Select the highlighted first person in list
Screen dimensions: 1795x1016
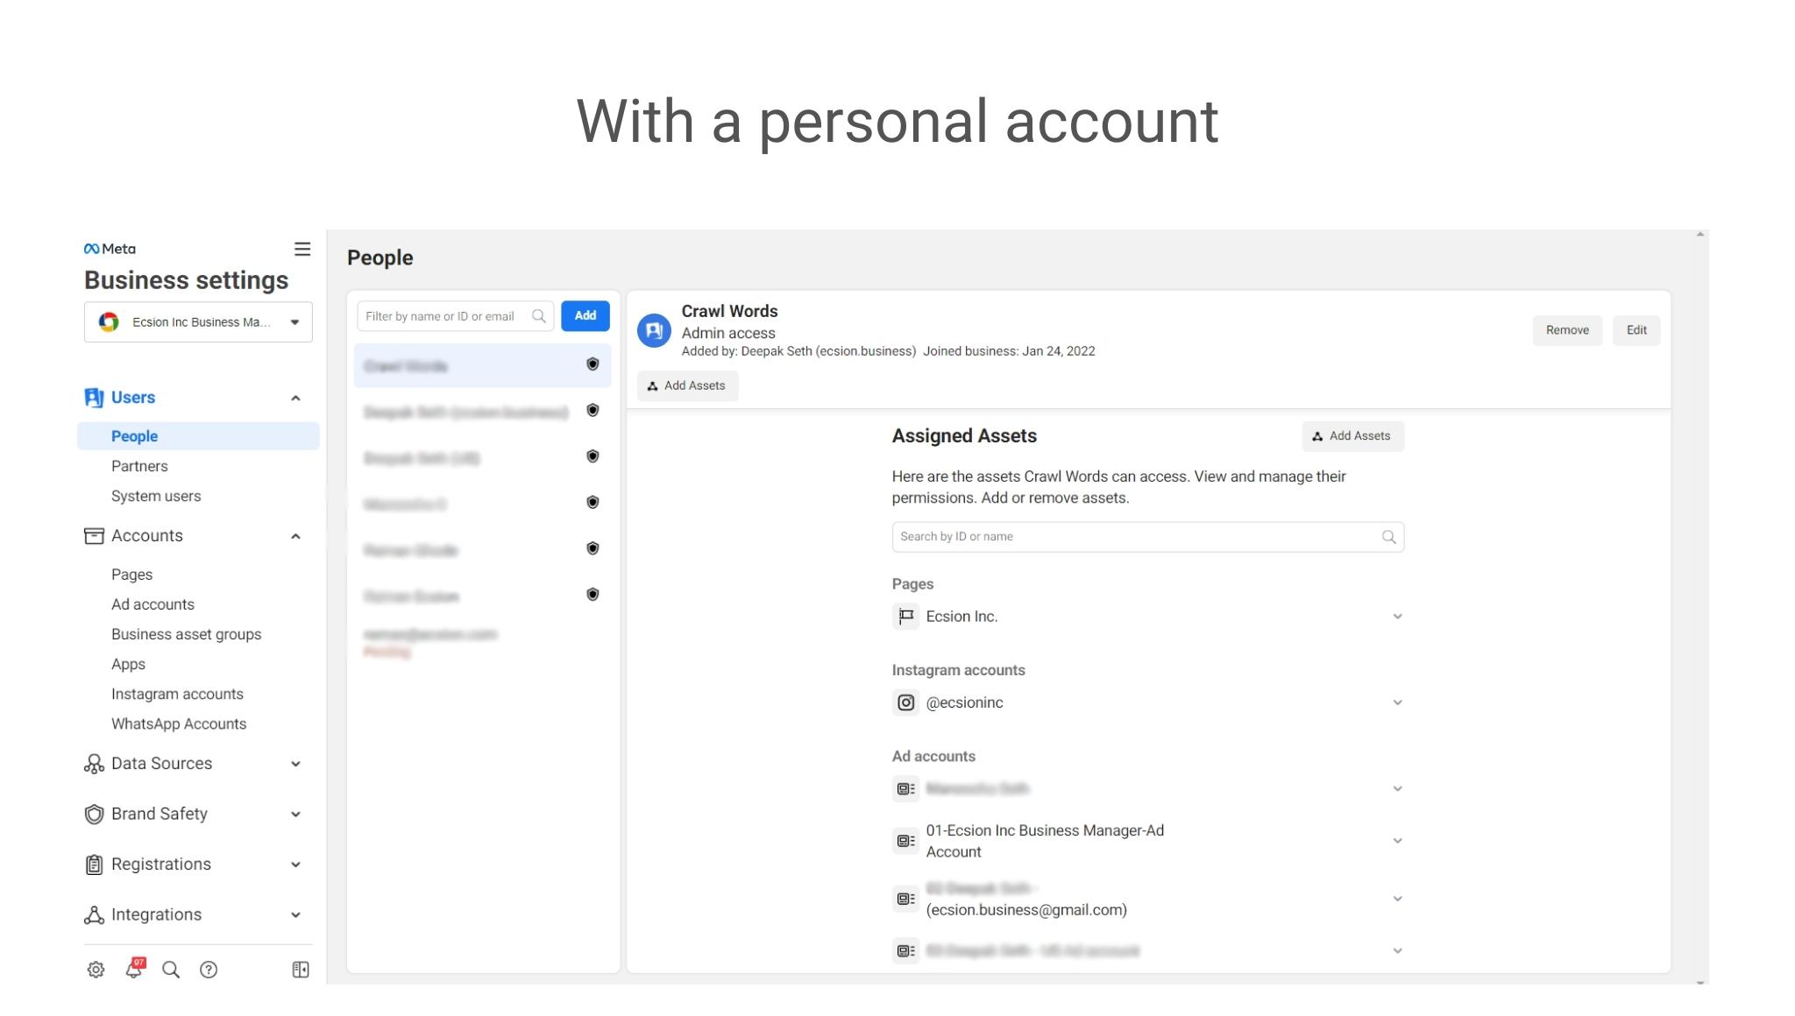482,365
